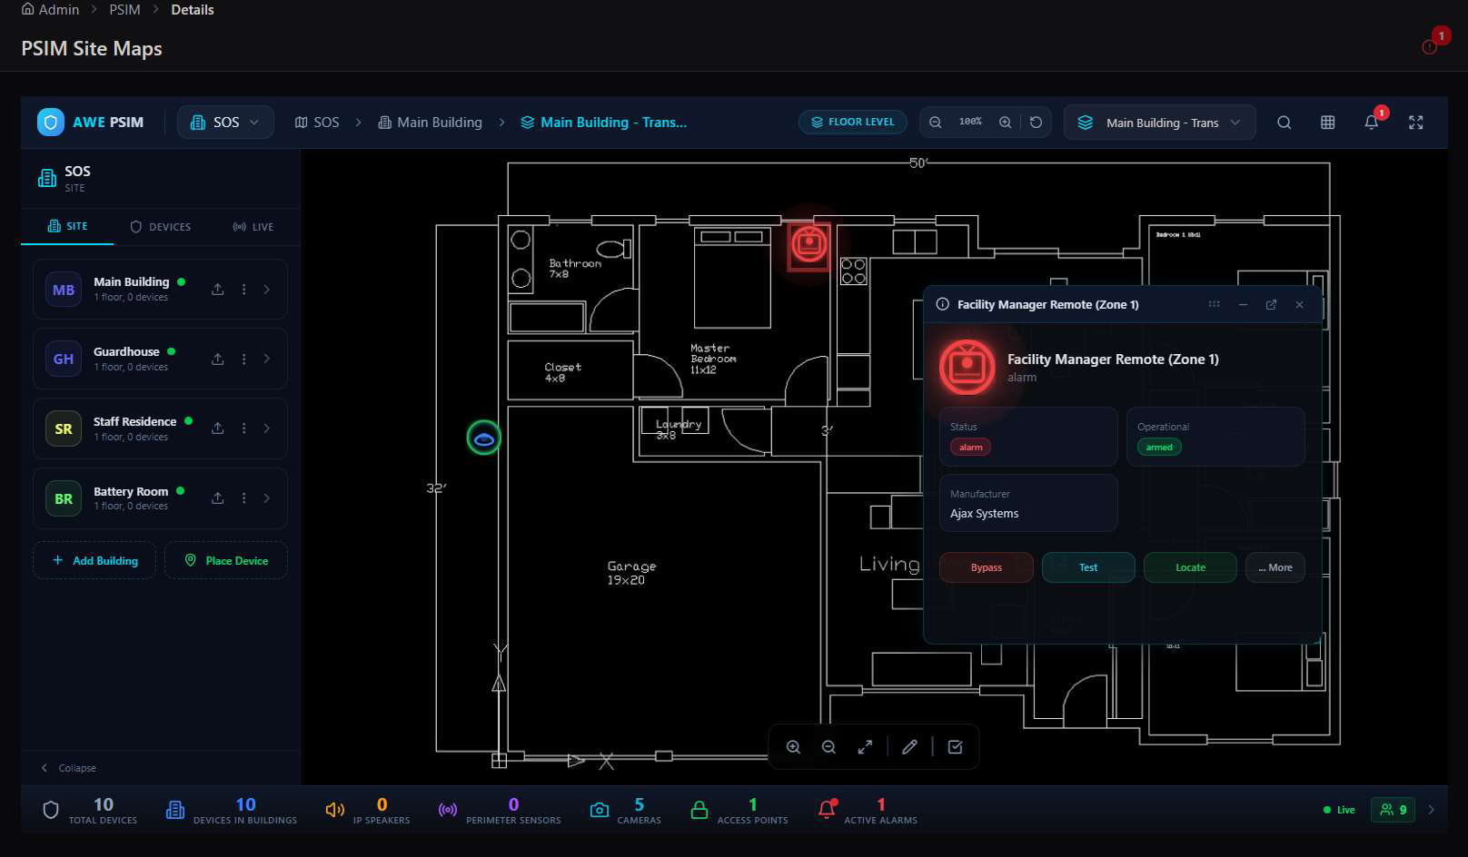The height and width of the screenshot is (857, 1468).
Task: Select the green circular device marker on map
Action: [483, 438]
